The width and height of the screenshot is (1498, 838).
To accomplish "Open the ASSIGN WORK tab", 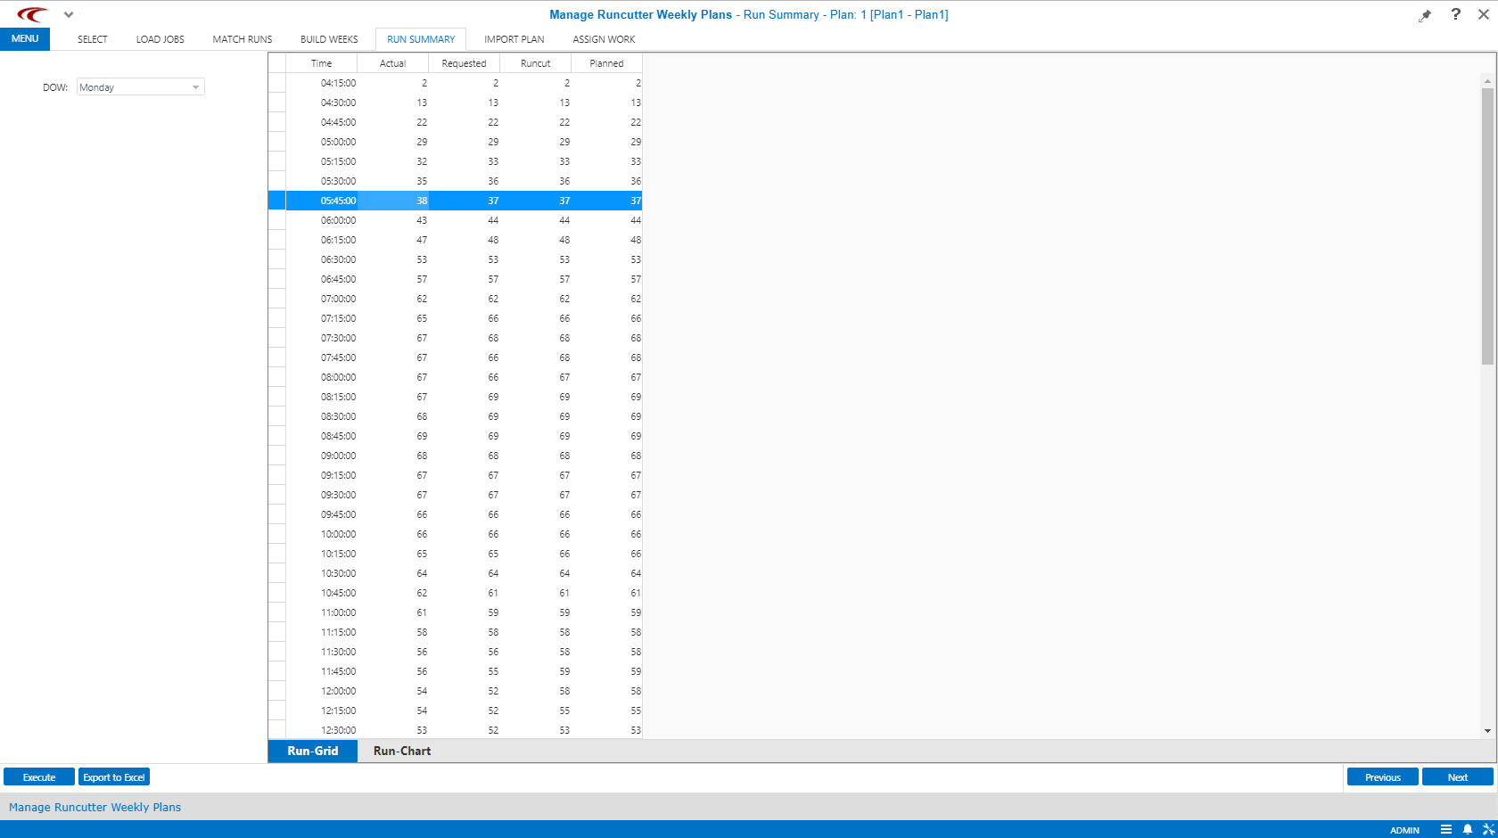I will 604,39.
